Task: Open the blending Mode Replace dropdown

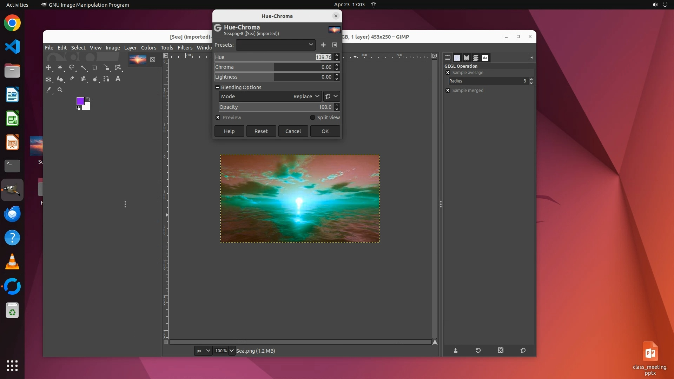Action: tap(306, 97)
